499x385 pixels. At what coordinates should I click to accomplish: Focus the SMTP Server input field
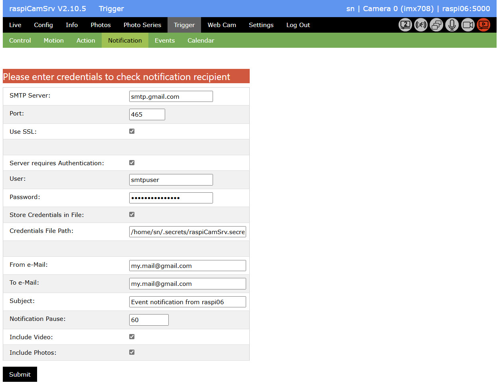tap(171, 97)
